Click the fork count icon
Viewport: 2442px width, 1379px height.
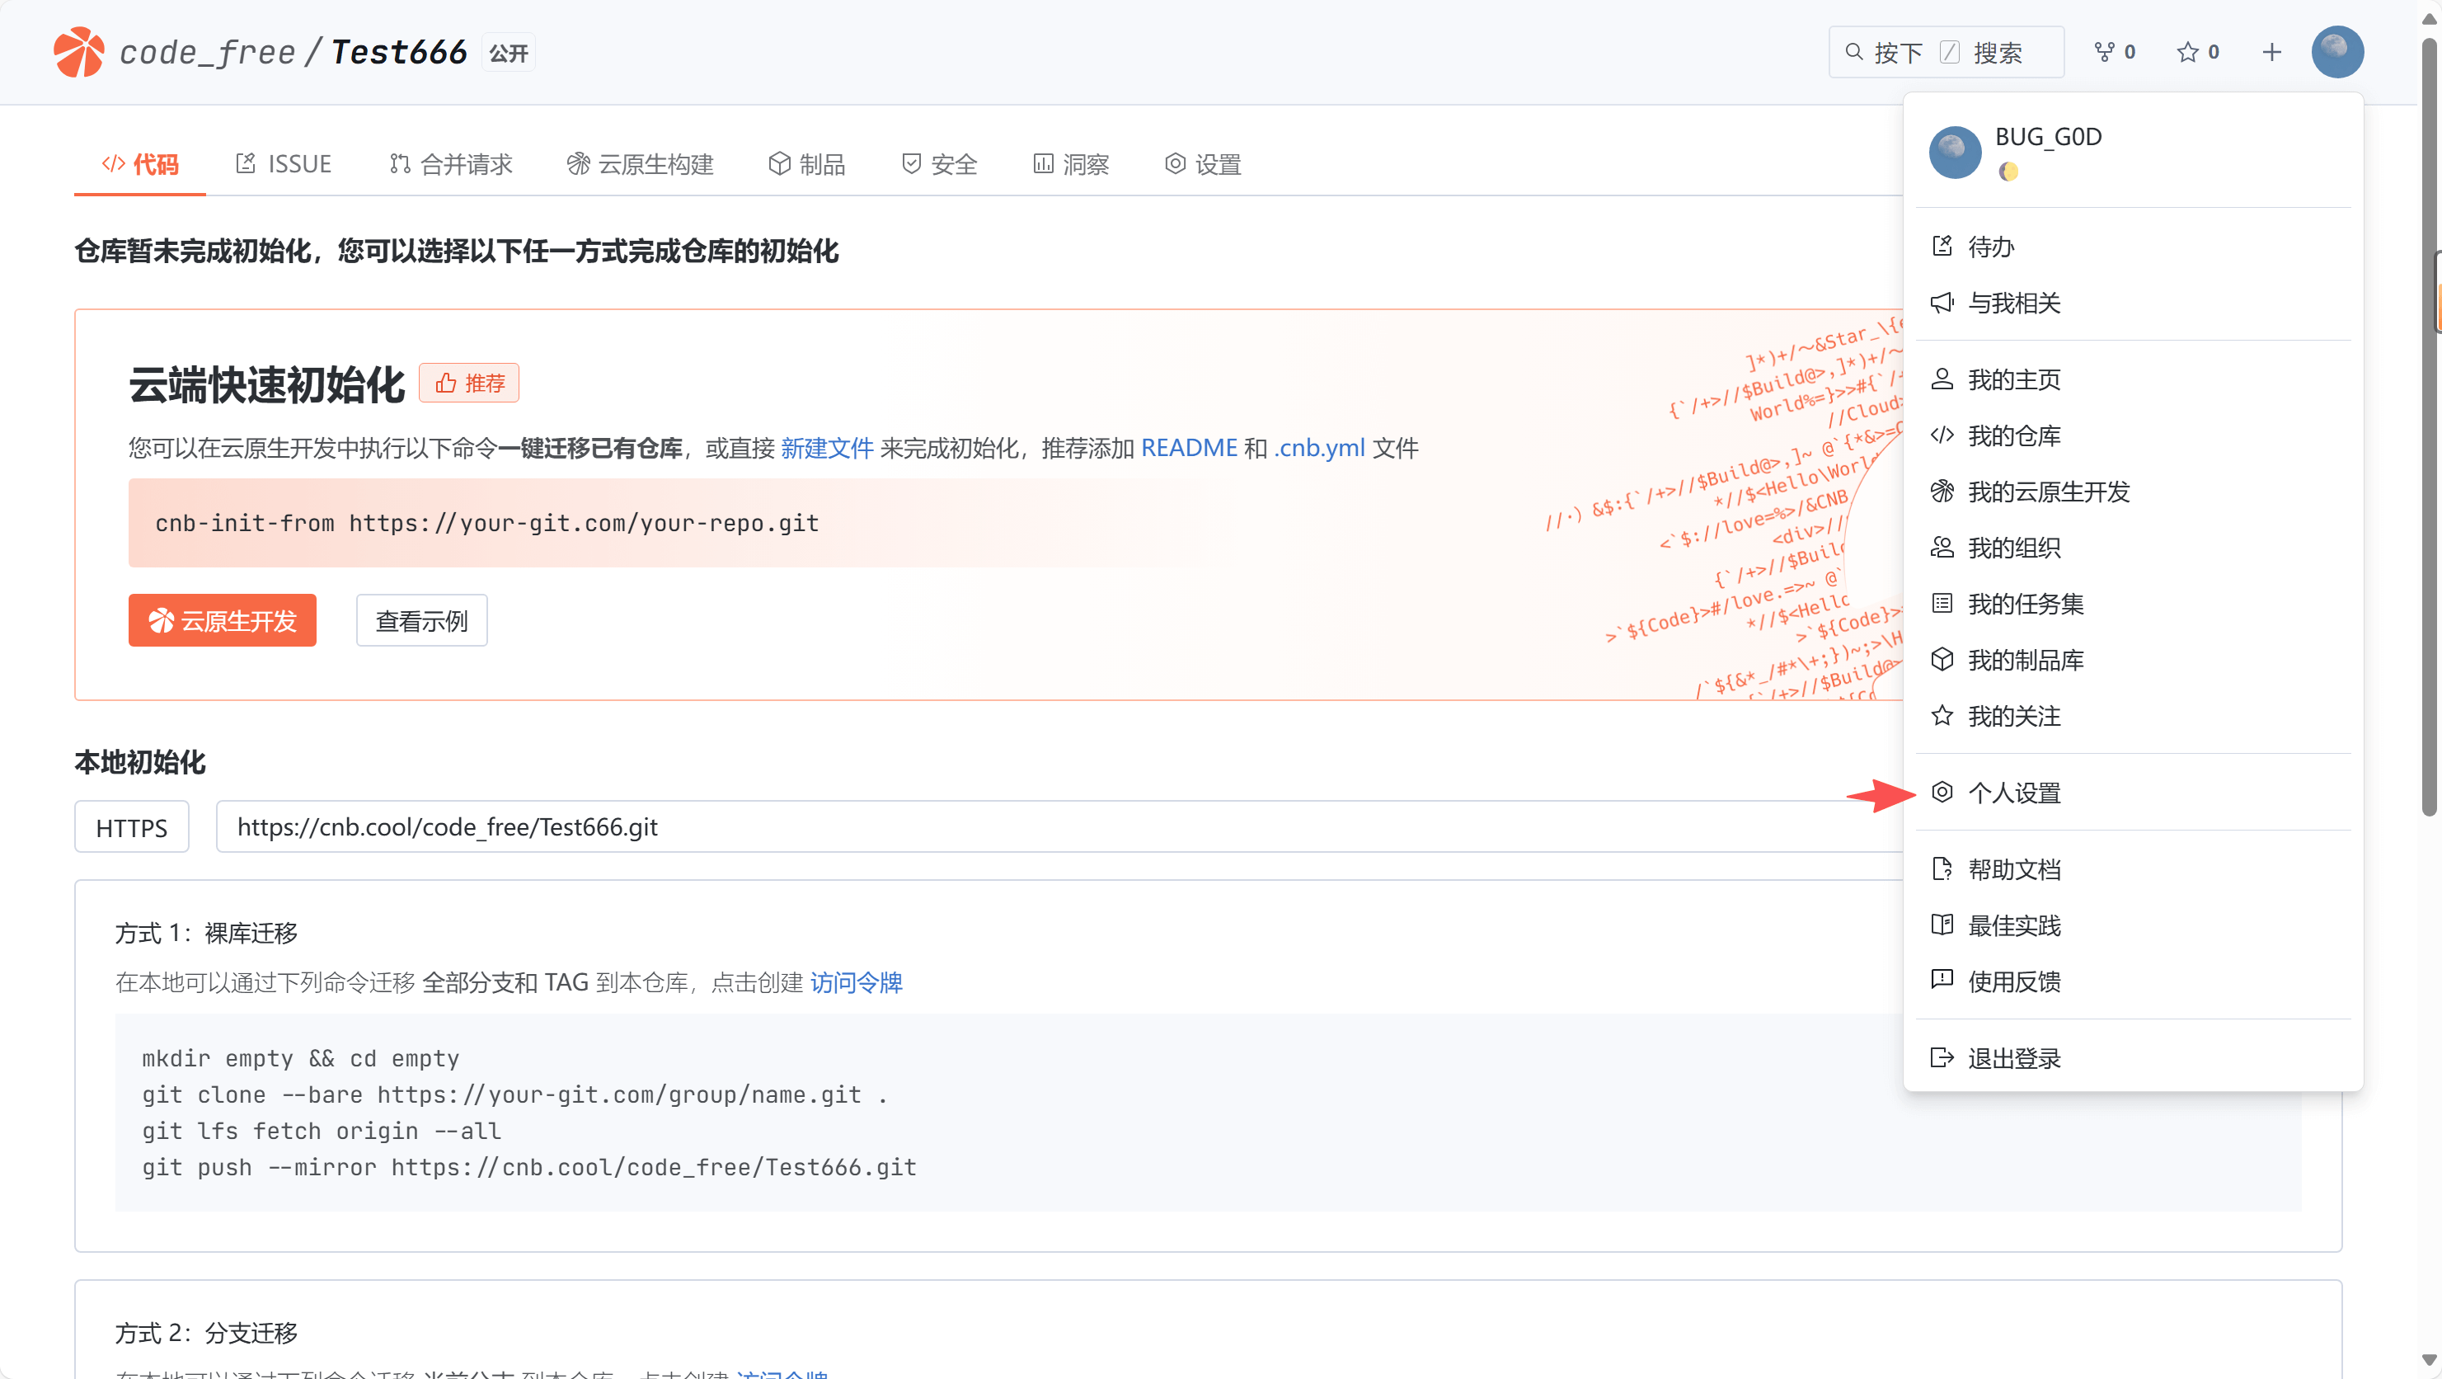coord(2104,52)
